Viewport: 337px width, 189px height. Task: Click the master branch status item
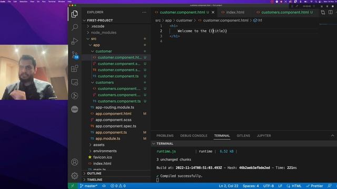point(88,186)
